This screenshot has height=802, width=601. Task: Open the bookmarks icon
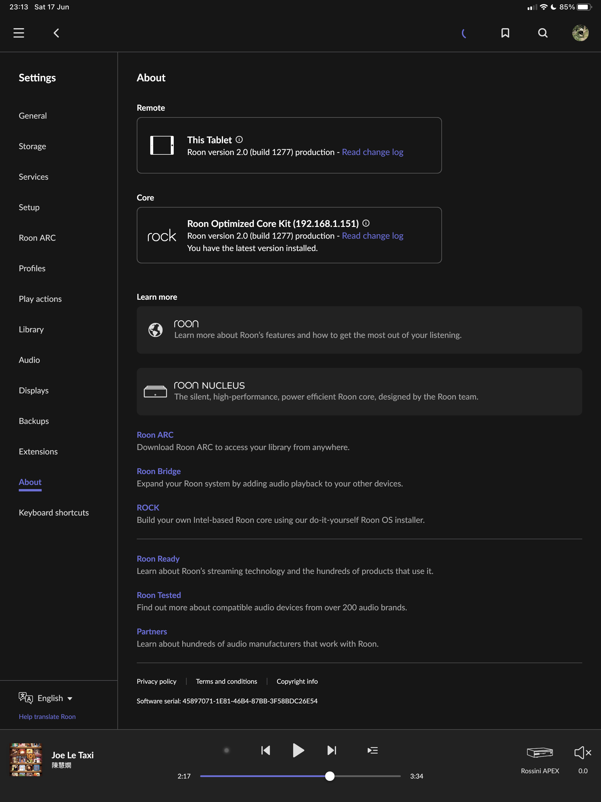[x=505, y=33]
